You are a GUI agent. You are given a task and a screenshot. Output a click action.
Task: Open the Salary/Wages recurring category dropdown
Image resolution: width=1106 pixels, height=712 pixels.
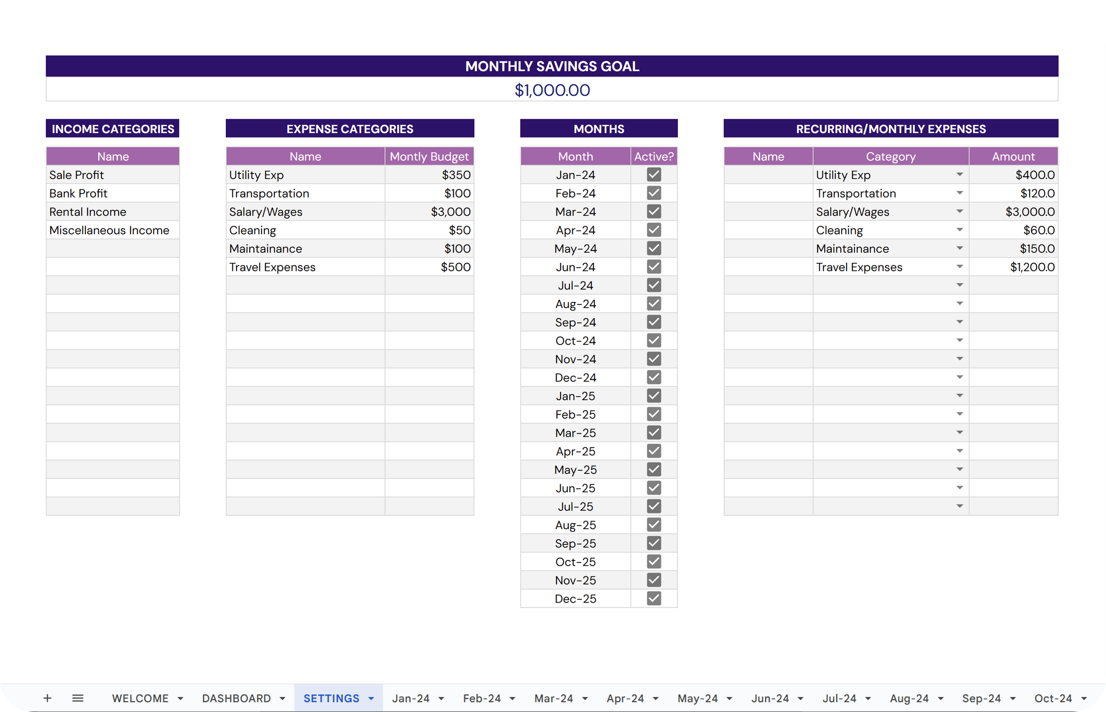pyautogui.click(x=959, y=212)
